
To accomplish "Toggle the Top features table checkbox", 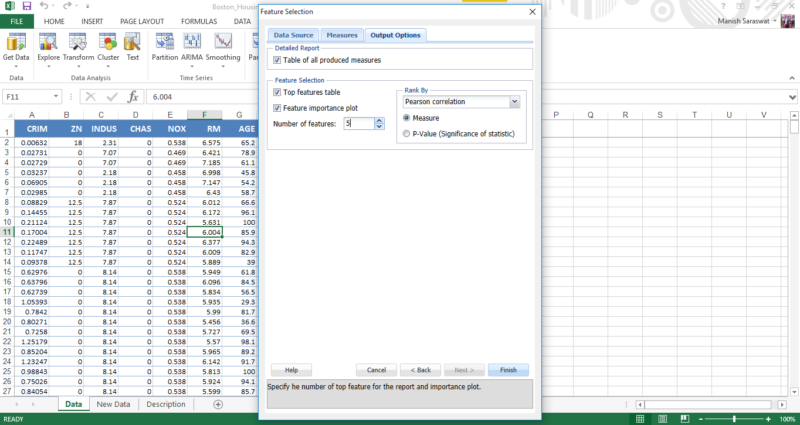I will pyautogui.click(x=277, y=92).
